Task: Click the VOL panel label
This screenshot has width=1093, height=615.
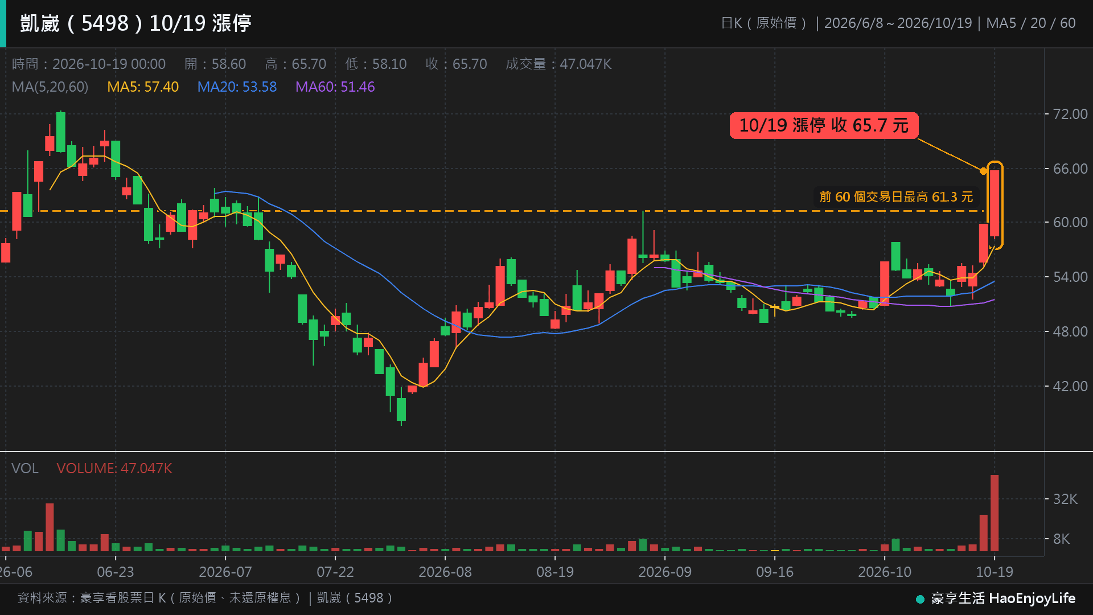Action: (x=25, y=468)
